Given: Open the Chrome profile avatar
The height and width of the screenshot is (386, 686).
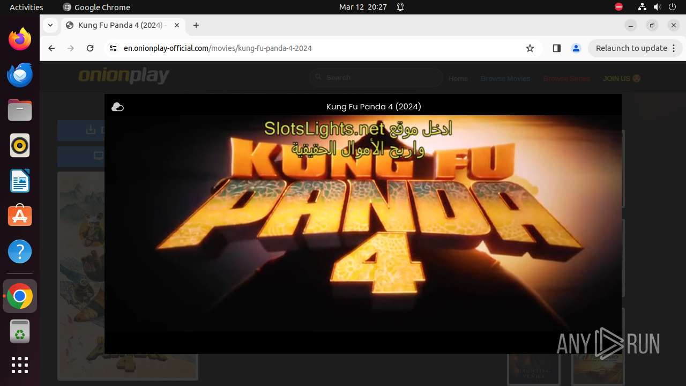Looking at the screenshot, I should coord(576,48).
